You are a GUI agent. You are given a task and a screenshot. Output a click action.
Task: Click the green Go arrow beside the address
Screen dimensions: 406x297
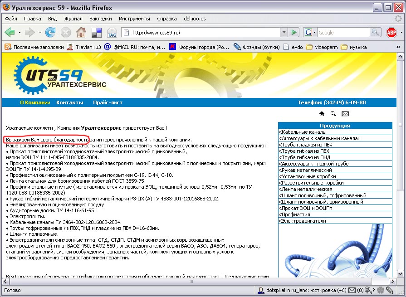point(294,32)
